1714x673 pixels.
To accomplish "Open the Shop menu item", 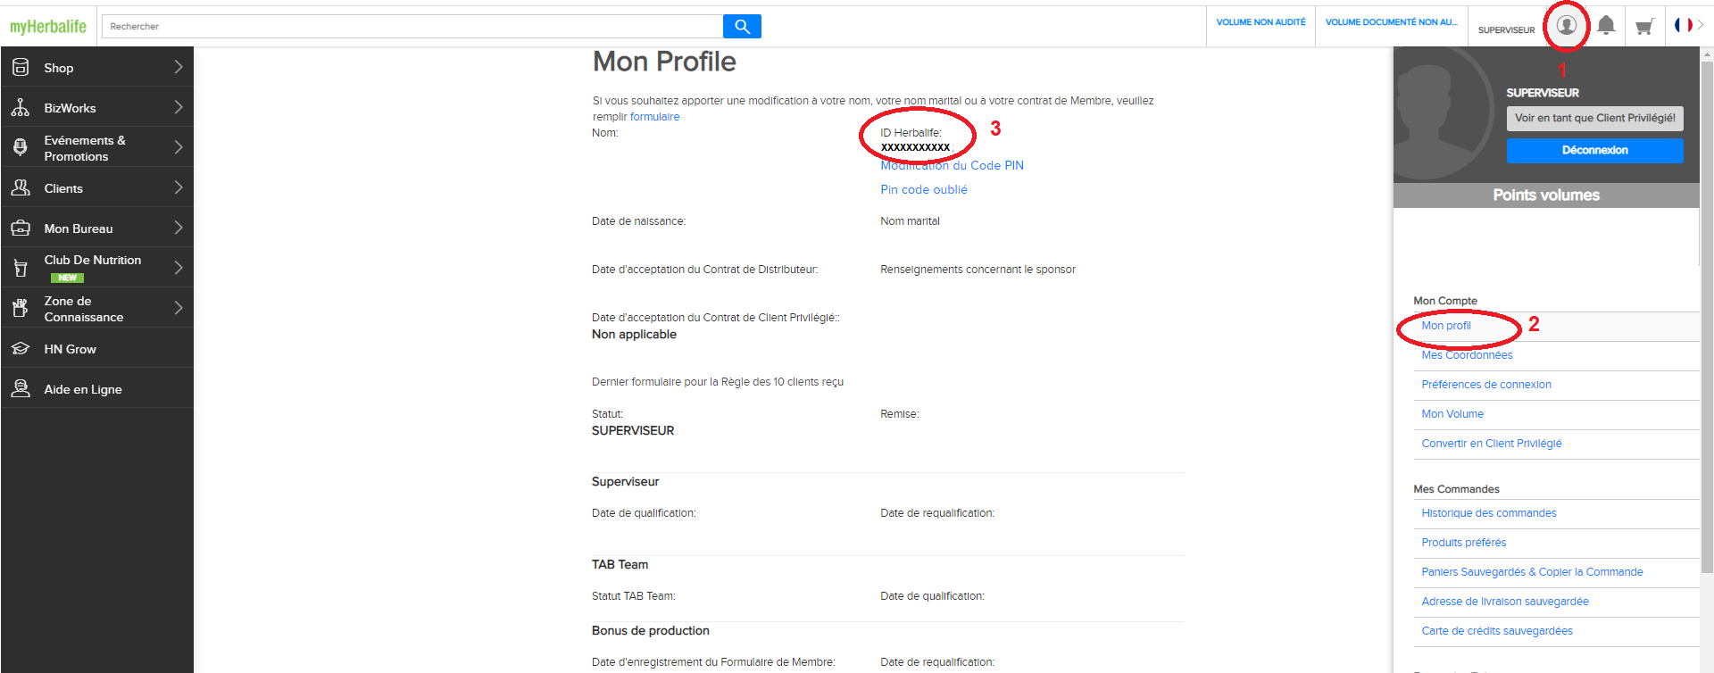I will (x=97, y=67).
